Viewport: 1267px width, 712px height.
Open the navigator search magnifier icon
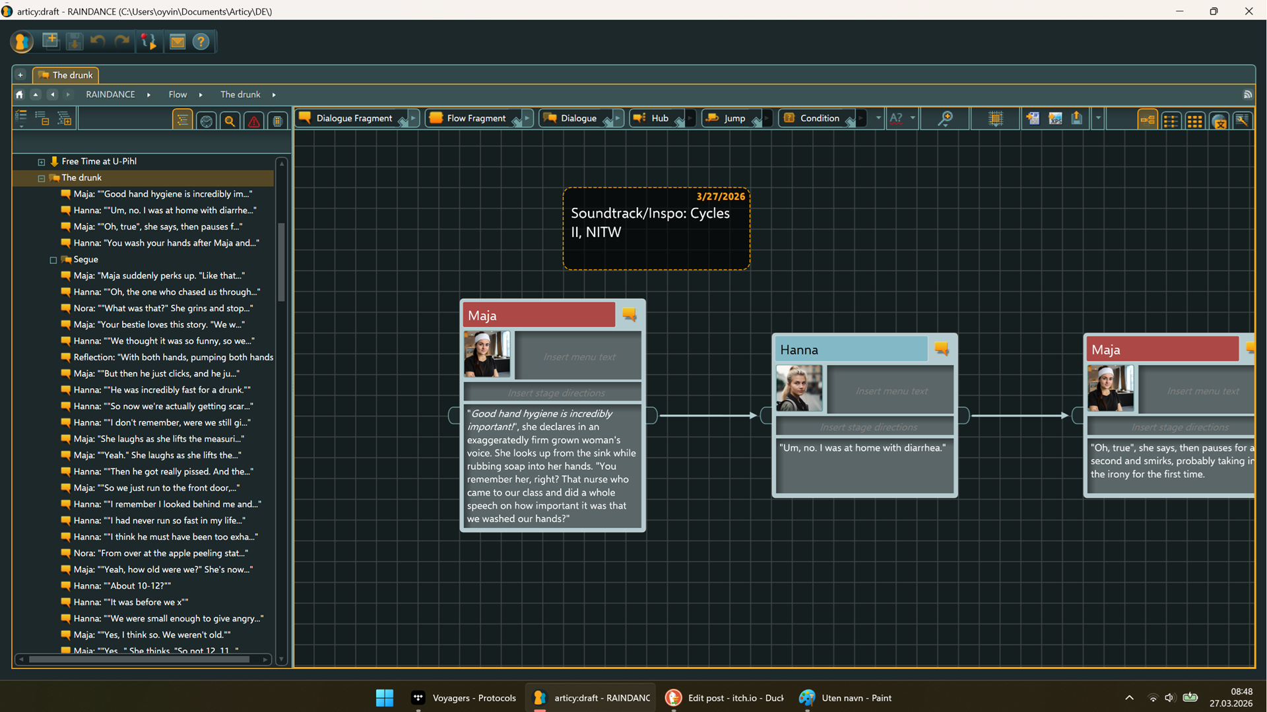click(x=230, y=121)
